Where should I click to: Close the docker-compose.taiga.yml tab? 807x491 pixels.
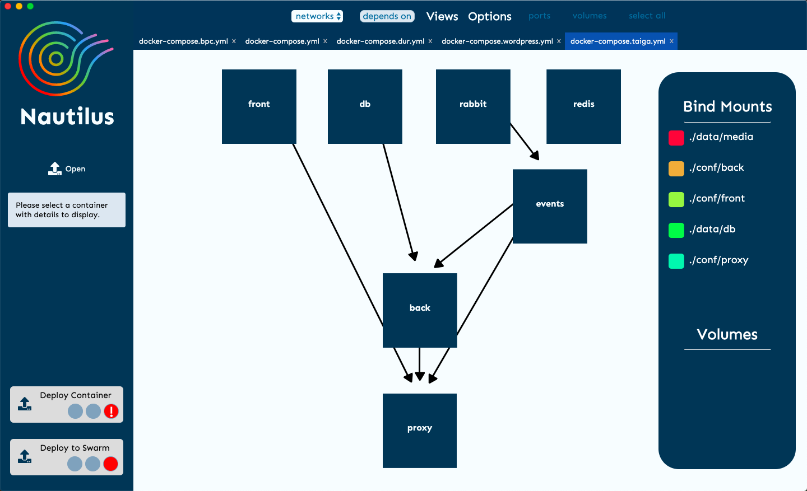coord(671,41)
